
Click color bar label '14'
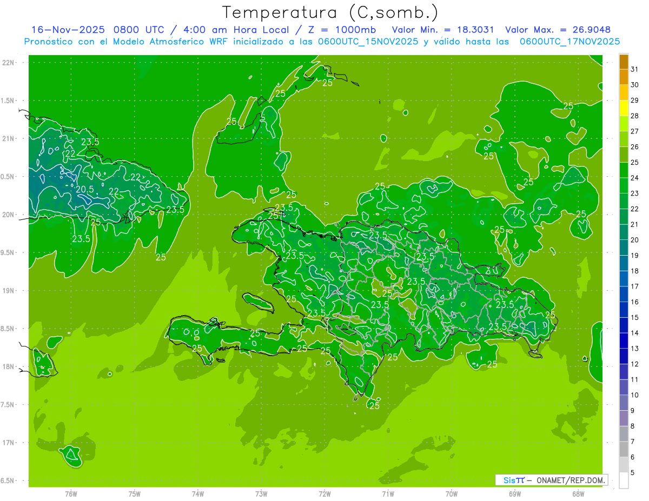635,333
